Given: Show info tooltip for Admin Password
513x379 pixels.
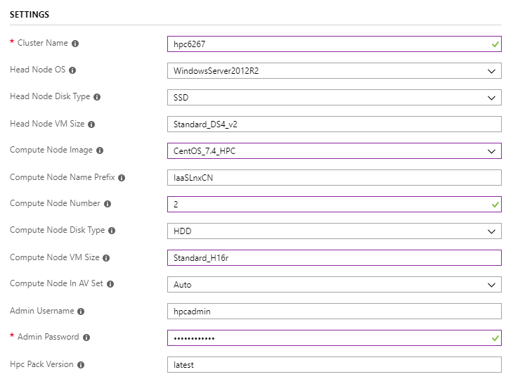Looking at the screenshot, I should 86,338.
